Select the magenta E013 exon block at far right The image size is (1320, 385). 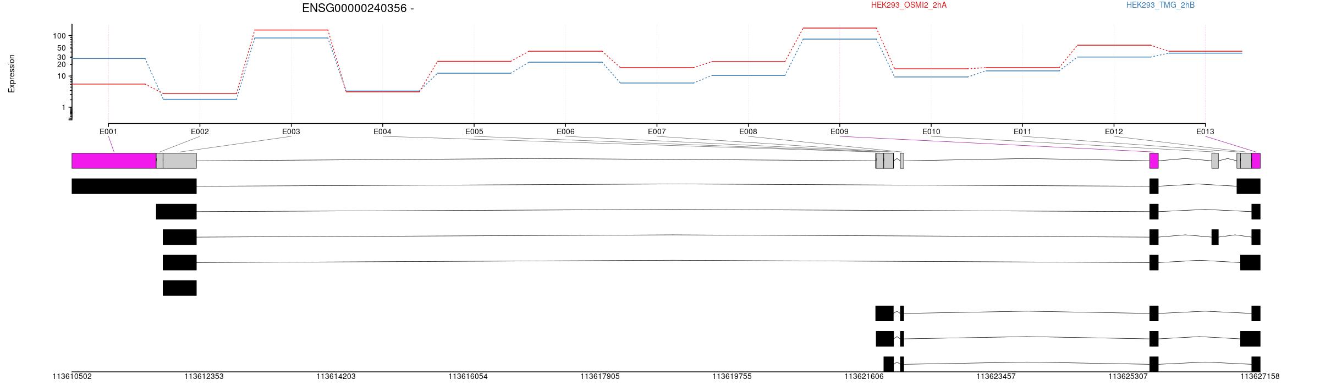click(x=1256, y=161)
